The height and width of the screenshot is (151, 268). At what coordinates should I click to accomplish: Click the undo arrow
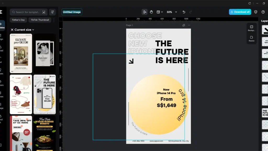(184, 12)
